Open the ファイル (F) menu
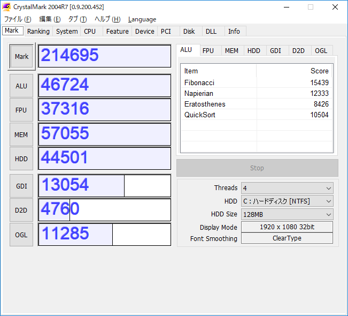348x316 pixels. tap(18, 19)
